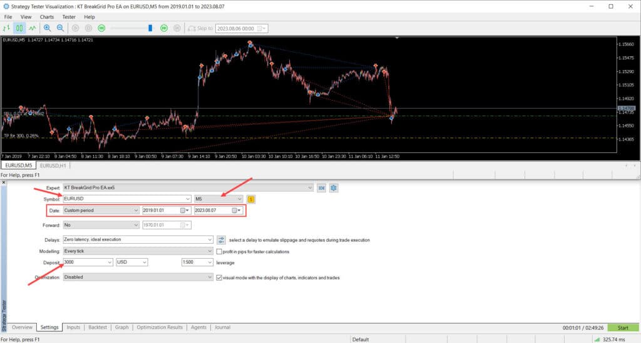The height and width of the screenshot is (343, 641).
Task: Click the Skip to button
Action: [200, 28]
